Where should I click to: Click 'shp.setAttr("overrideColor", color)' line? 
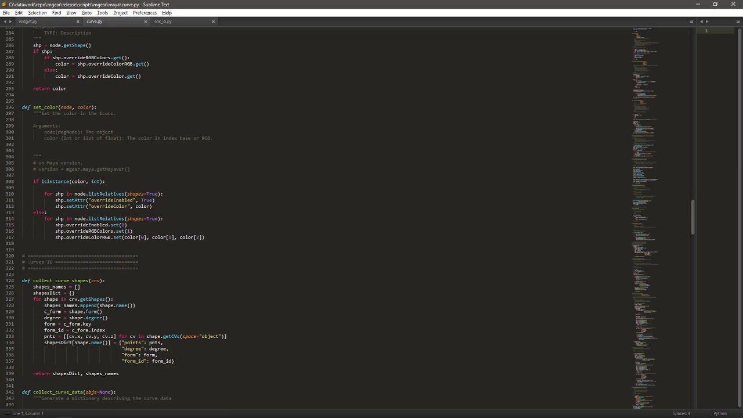click(x=103, y=207)
